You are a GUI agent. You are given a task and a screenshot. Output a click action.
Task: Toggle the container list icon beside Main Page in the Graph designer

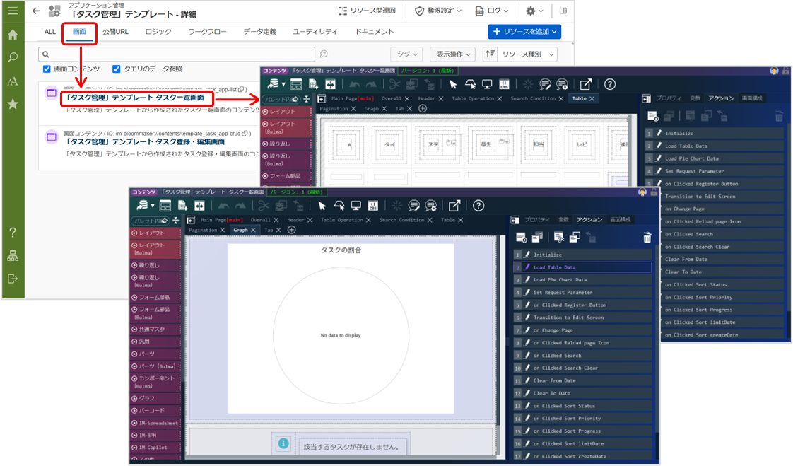tap(191, 220)
